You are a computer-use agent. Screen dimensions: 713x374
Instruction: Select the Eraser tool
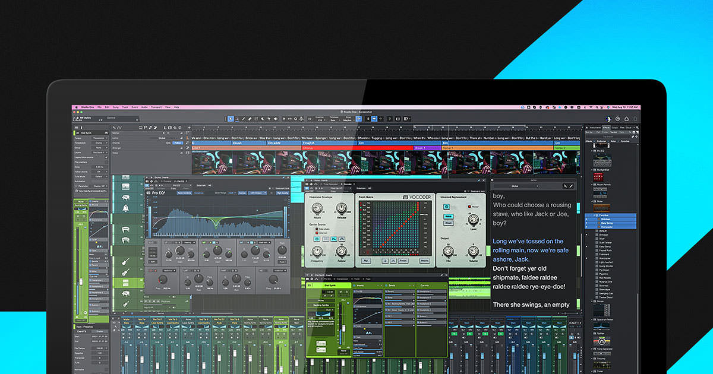point(251,119)
